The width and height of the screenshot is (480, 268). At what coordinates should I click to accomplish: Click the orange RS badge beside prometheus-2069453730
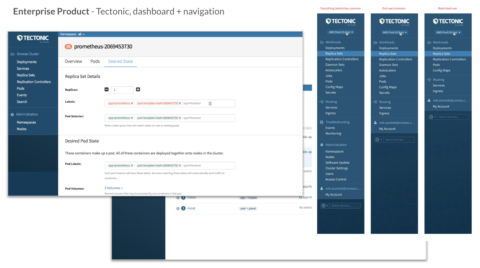[x=68, y=47]
